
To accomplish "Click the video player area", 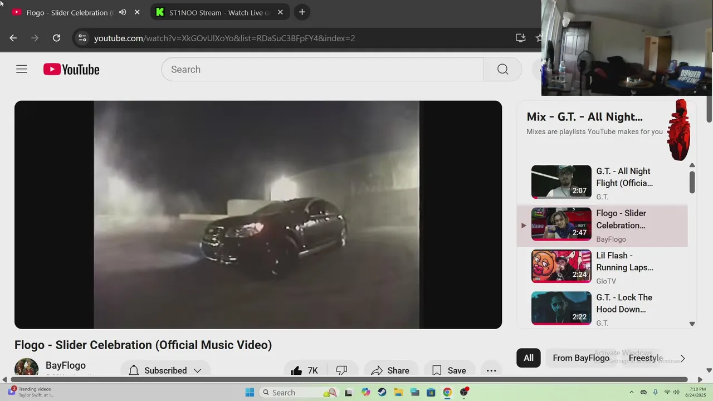I will tap(258, 214).
